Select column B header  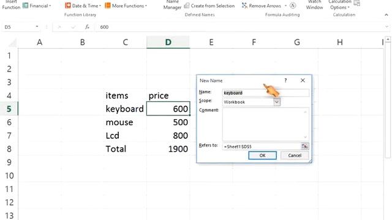coord(82,42)
